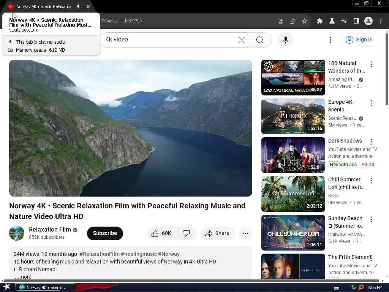Open Chill Summer Lofi 2:03:12 thumbnail

tap(293, 194)
